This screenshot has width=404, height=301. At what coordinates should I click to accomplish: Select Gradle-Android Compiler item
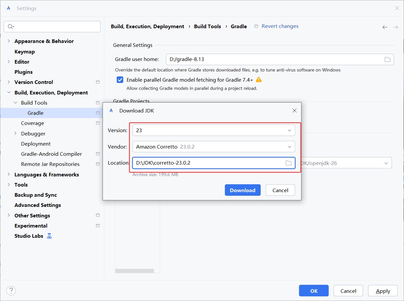coord(51,154)
